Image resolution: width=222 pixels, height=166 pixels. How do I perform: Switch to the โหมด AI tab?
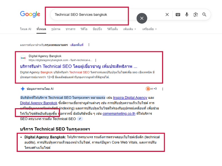[26, 29]
